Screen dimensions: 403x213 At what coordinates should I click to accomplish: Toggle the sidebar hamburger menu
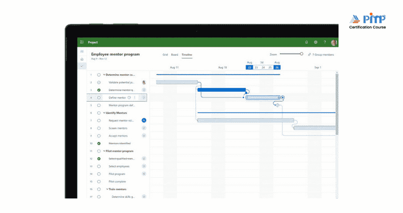82,52
